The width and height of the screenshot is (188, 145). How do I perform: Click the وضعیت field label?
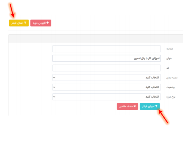(170, 87)
